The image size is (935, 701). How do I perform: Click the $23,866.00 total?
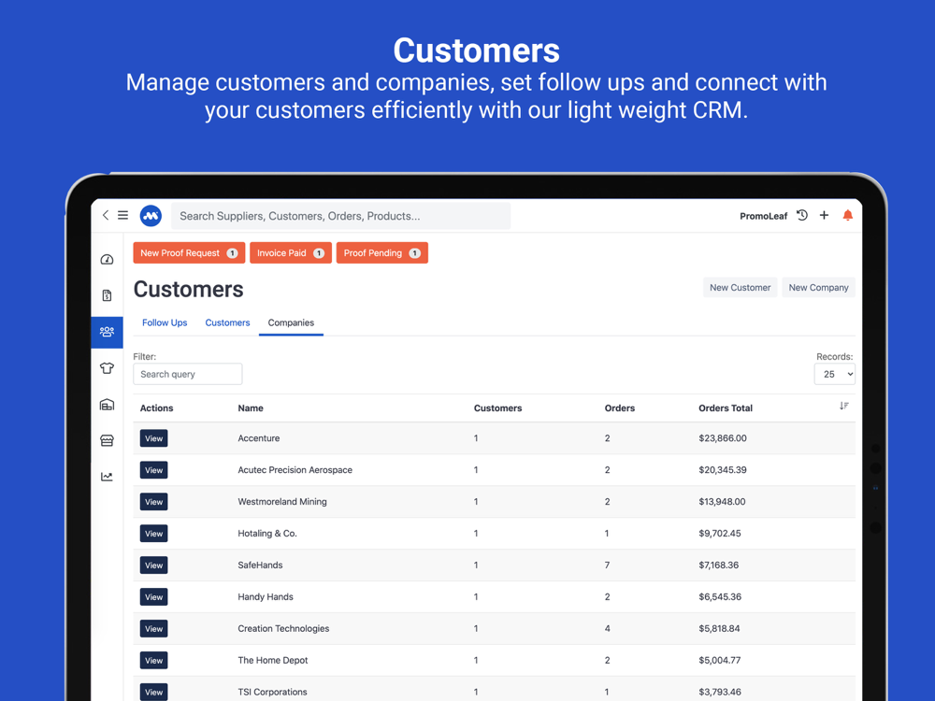(723, 438)
